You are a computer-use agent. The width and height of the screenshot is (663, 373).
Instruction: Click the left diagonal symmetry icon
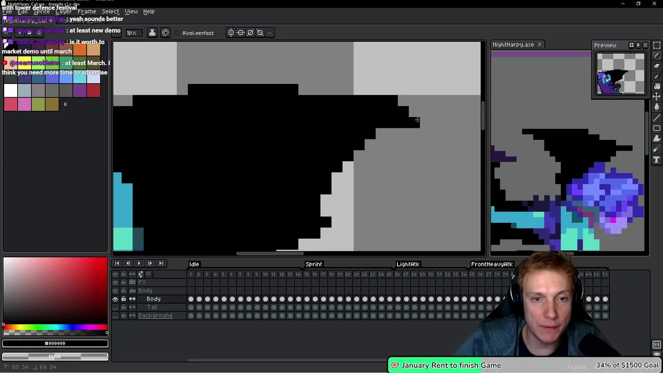click(260, 33)
